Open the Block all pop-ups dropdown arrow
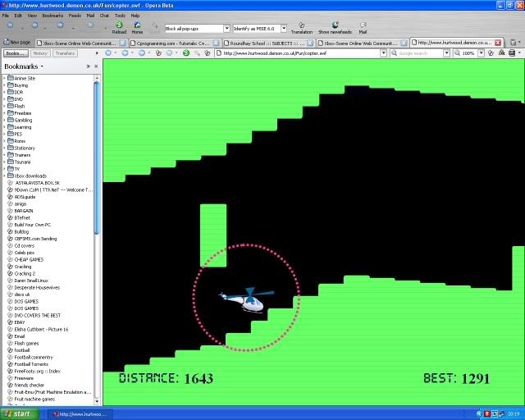The width and height of the screenshot is (525, 420). tap(226, 29)
